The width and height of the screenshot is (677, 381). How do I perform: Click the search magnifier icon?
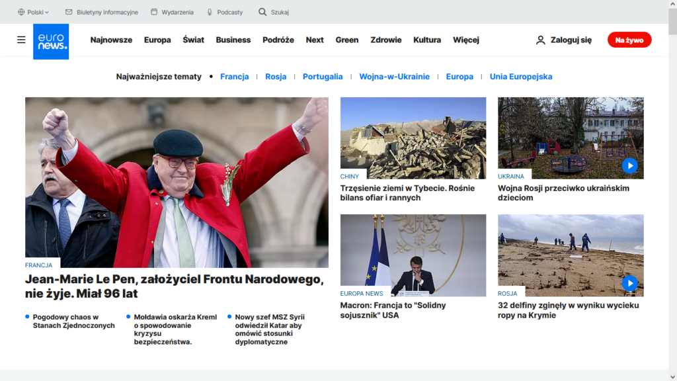pyautogui.click(x=262, y=12)
